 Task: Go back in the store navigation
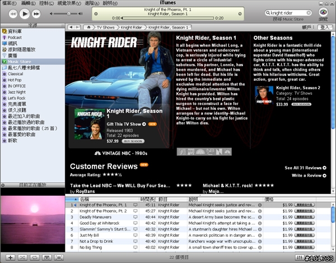[x=71, y=27]
